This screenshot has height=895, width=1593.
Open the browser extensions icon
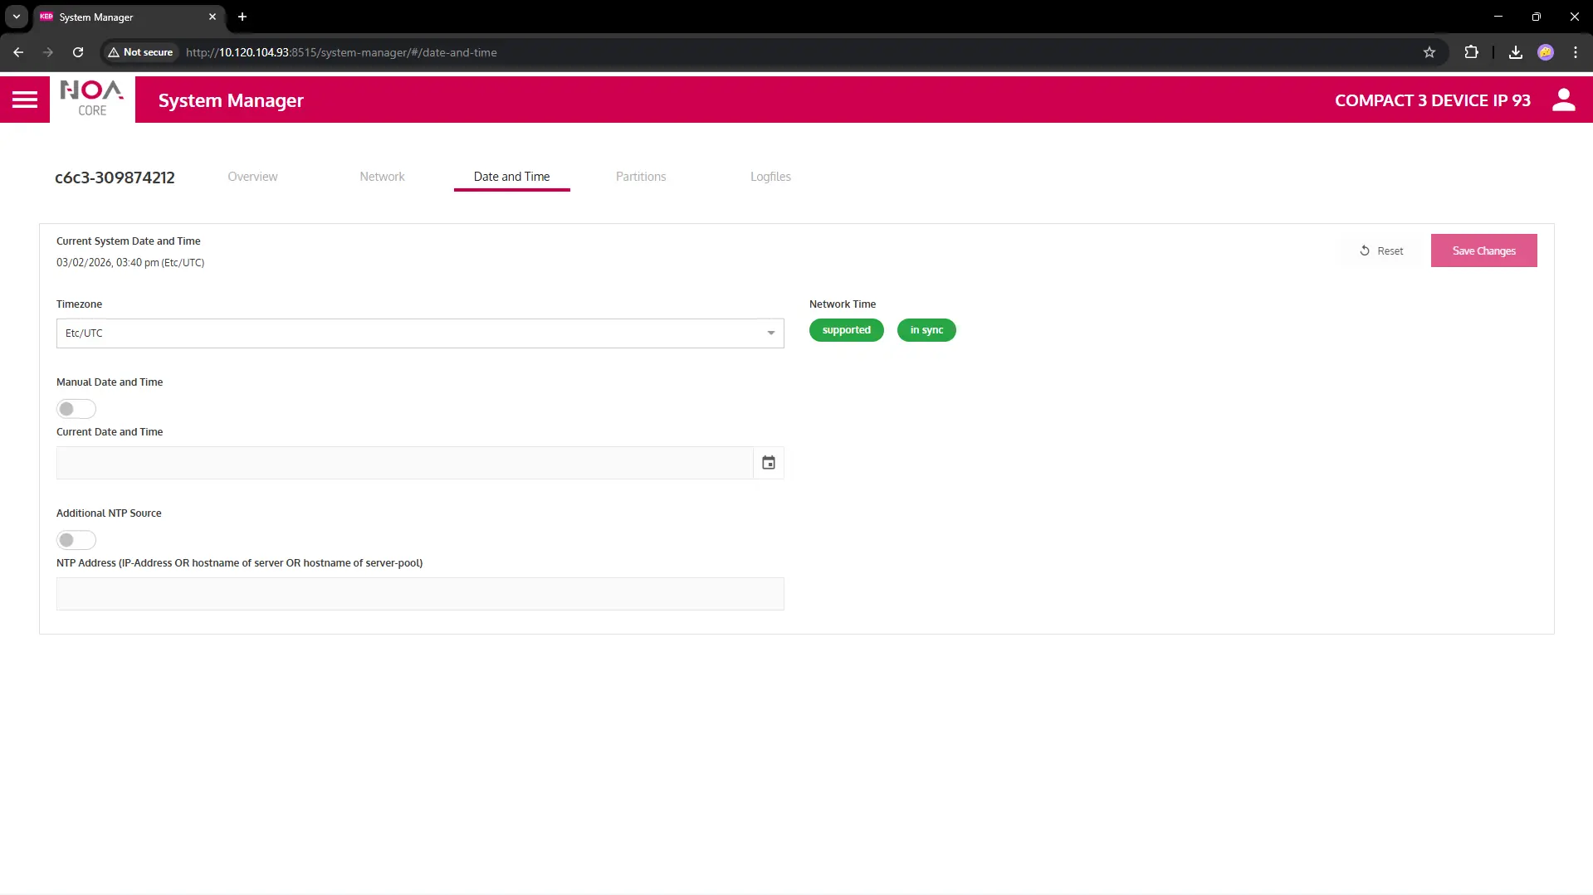click(x=1471, y=52)
